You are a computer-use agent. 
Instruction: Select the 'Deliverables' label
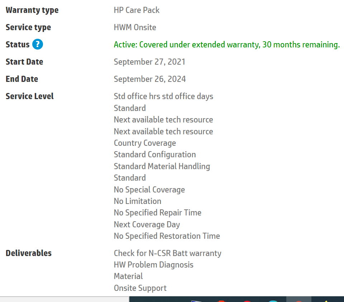pos(29,253)
